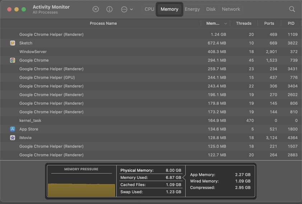
Task: Switch to the Energy tab
Action: point(192,9)
